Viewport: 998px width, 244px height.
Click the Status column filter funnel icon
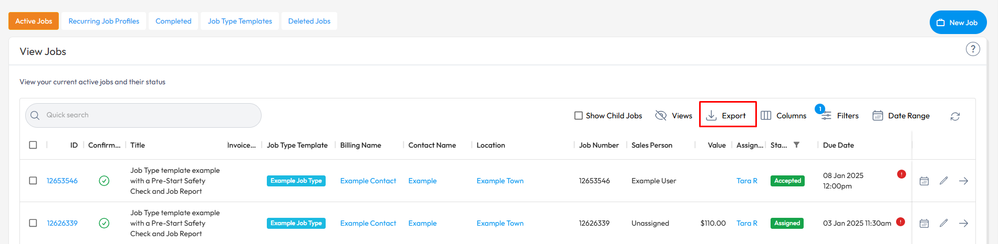[x=796, y=145]
